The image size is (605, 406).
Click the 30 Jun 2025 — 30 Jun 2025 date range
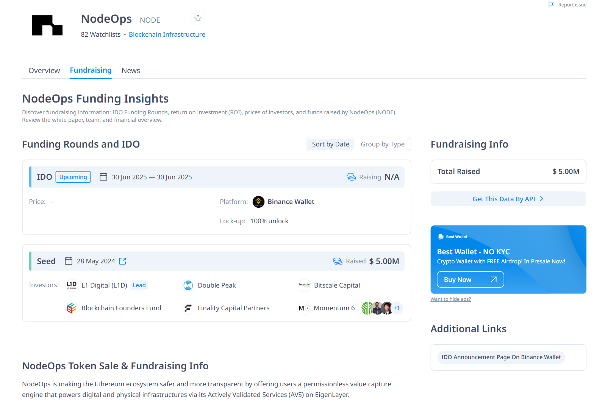(152, 177)
